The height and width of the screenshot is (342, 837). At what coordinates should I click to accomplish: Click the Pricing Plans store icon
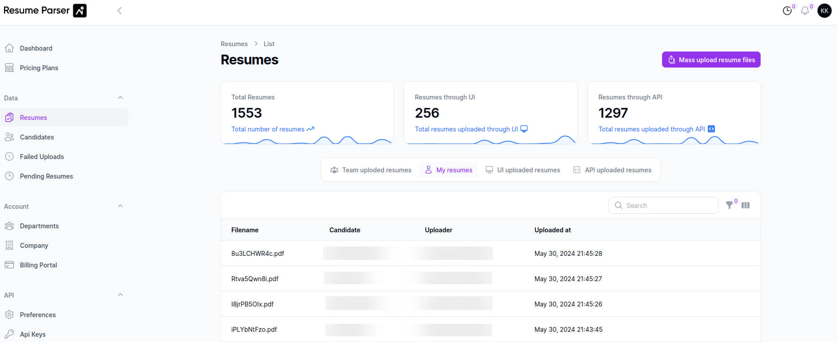point(9,68)
